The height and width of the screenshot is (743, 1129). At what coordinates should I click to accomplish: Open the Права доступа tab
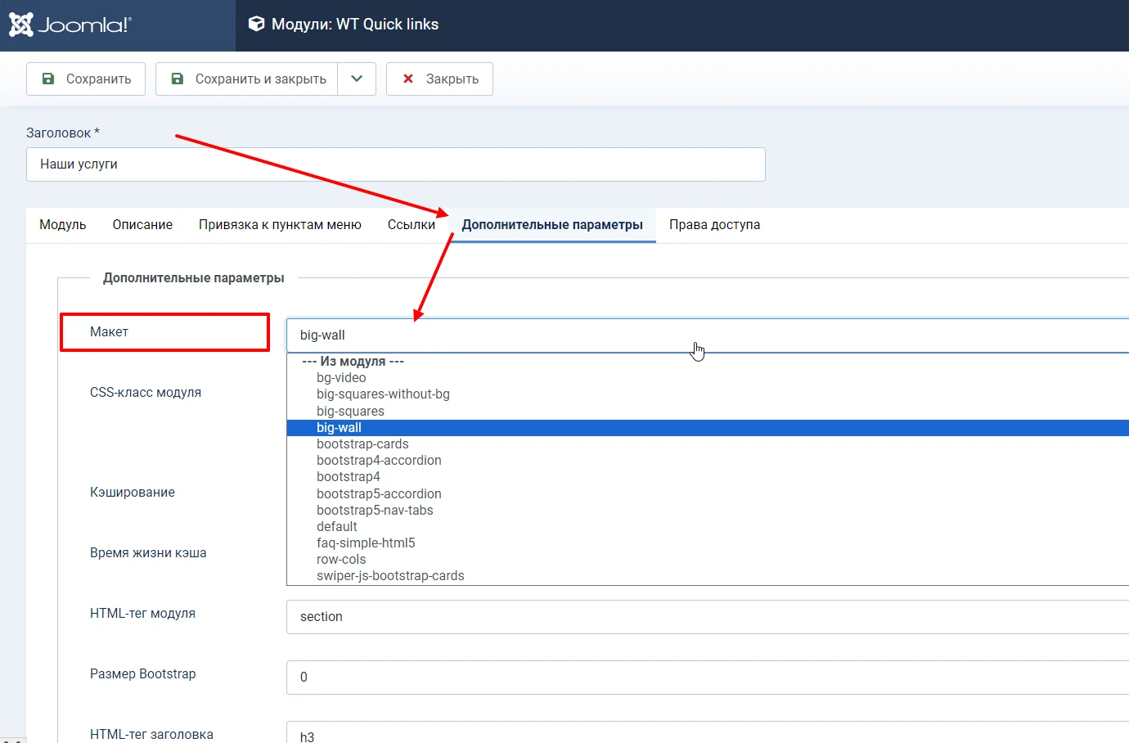pos(714,224)
